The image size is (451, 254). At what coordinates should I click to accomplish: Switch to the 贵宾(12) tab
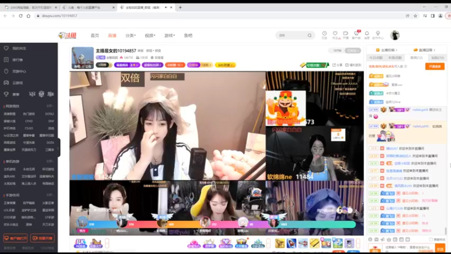click(x=416, y=58)
